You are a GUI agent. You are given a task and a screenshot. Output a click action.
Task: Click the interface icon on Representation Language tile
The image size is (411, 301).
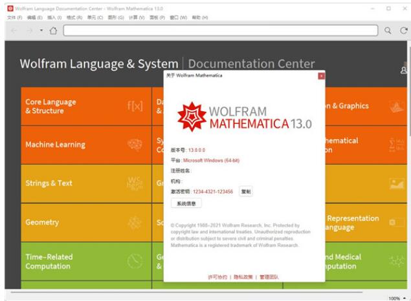click(x=397, y=222)
